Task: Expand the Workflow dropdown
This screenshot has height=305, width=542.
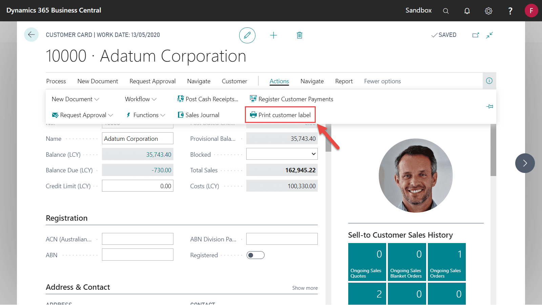Action: [141, 99]
